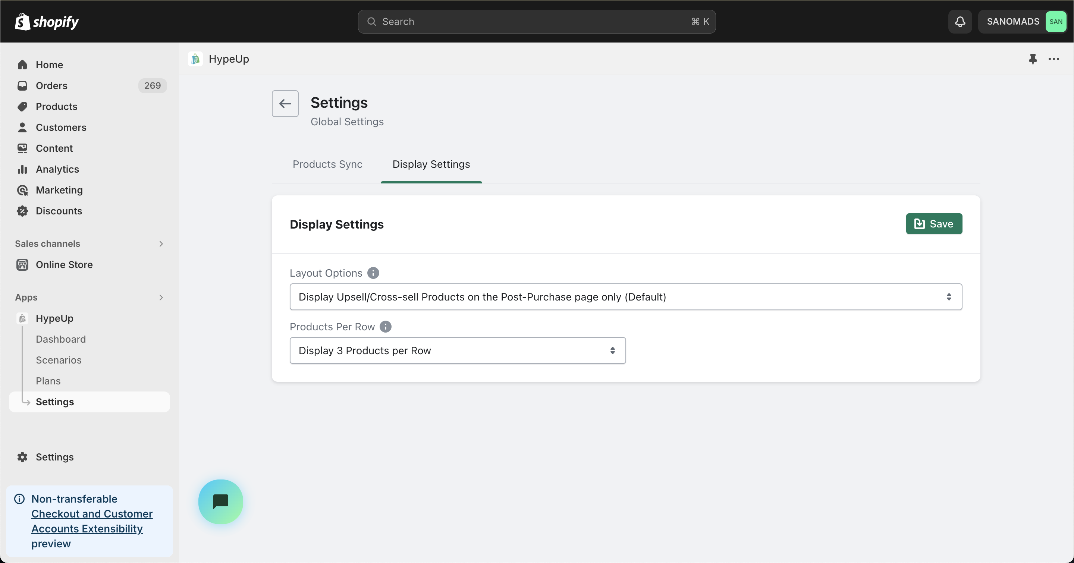The image size is (1074, 563).
Task: Open the Layout Options dropdown
Action: tap(625, 297)
